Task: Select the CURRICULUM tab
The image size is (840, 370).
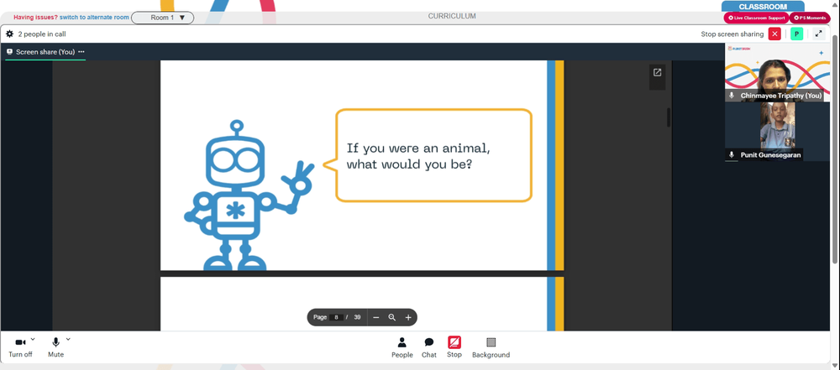Action: click(452, 16)
